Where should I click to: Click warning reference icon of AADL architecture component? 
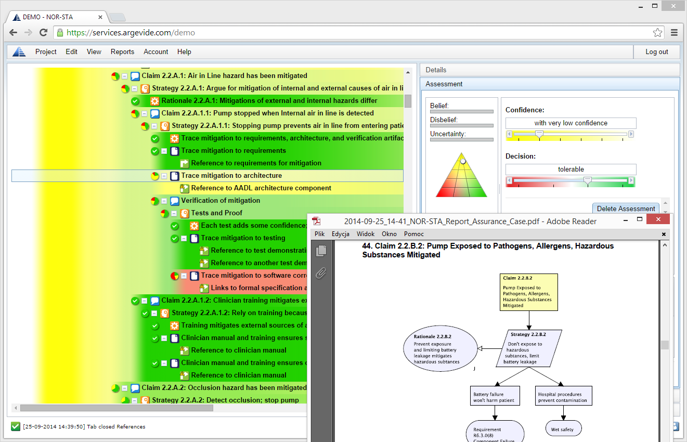185,188
